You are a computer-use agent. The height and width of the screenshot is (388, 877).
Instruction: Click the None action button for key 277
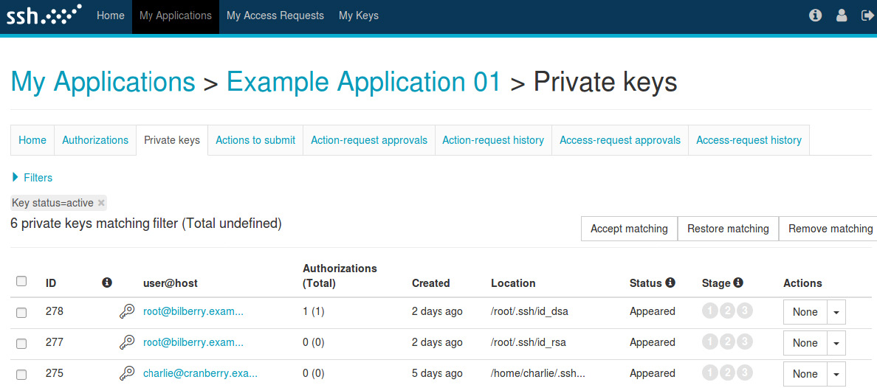click(x=805, y=343)
